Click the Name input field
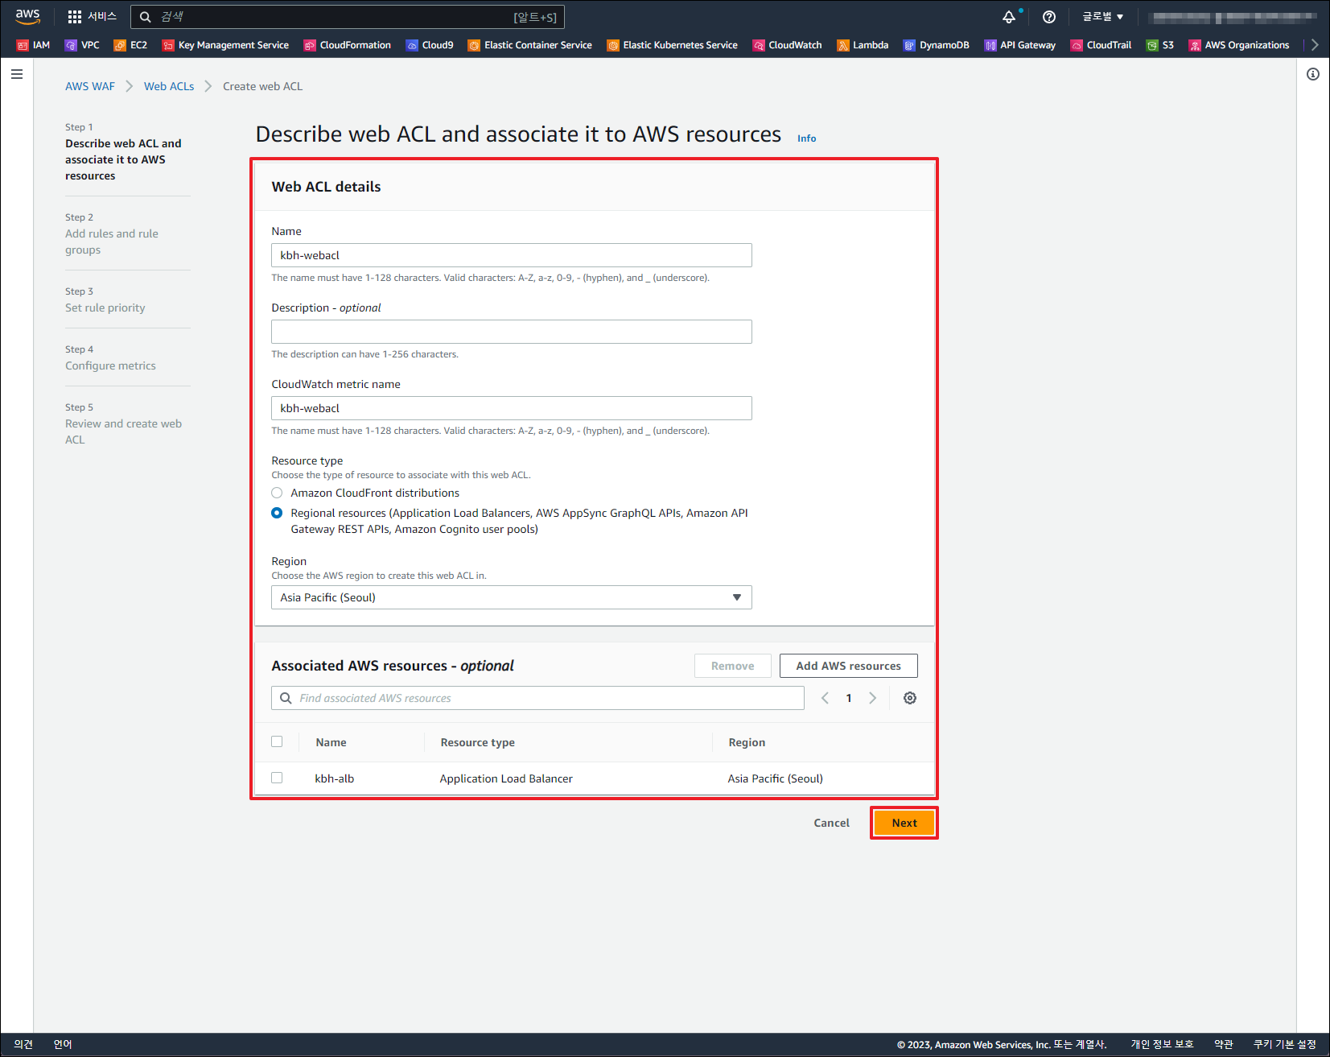 pyautogui.click(x=512, y=255)
